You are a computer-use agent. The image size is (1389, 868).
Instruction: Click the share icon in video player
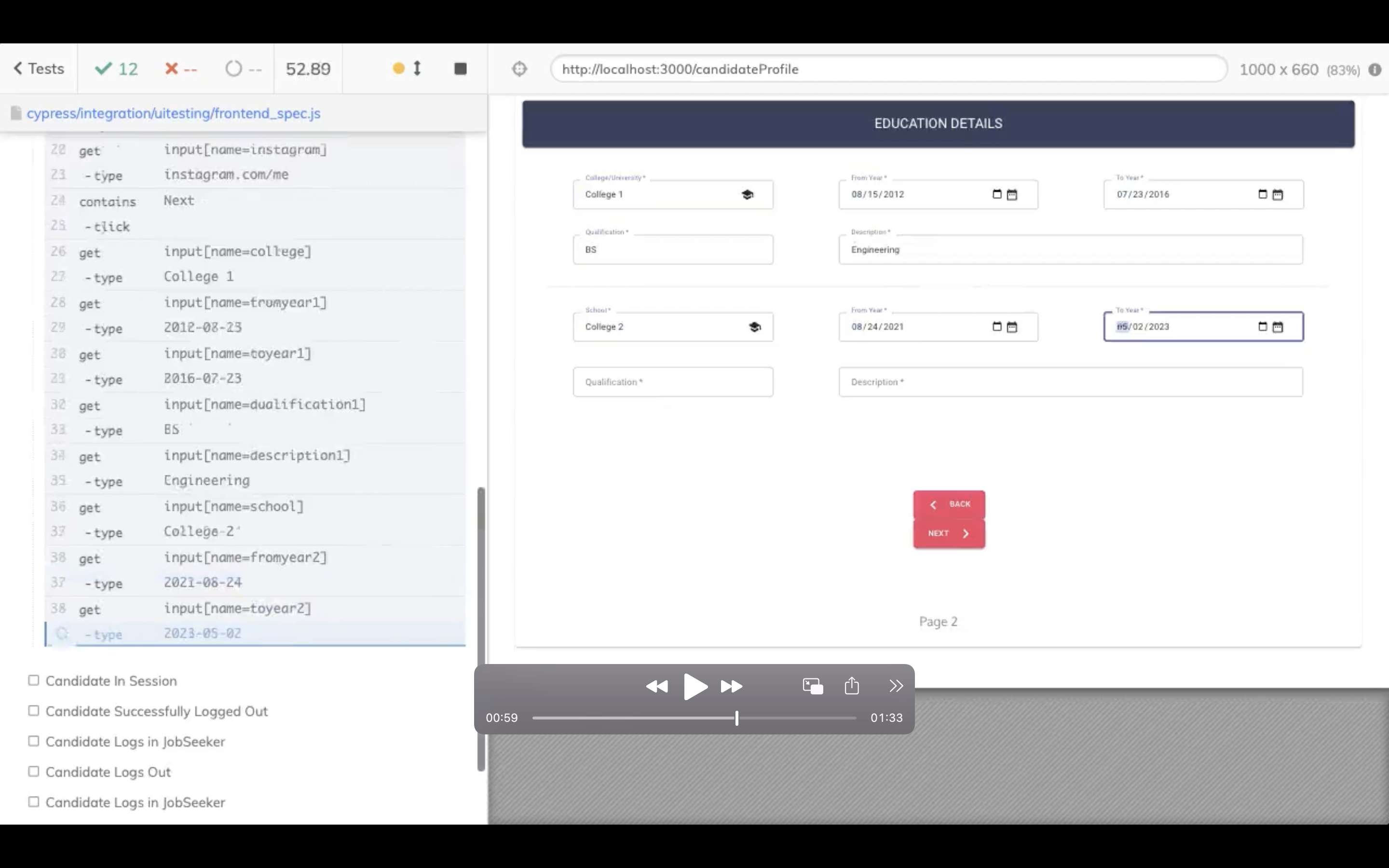852,685
